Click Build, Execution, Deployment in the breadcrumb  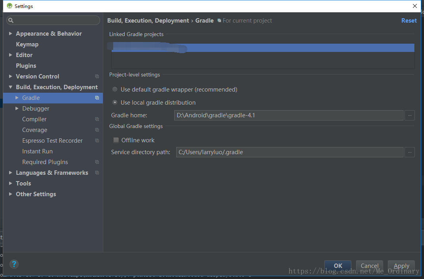point(148,21)
